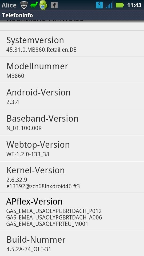Tap the Android robot notification icon
Viewport: 144px width, 256px height.
coord(43,5)
